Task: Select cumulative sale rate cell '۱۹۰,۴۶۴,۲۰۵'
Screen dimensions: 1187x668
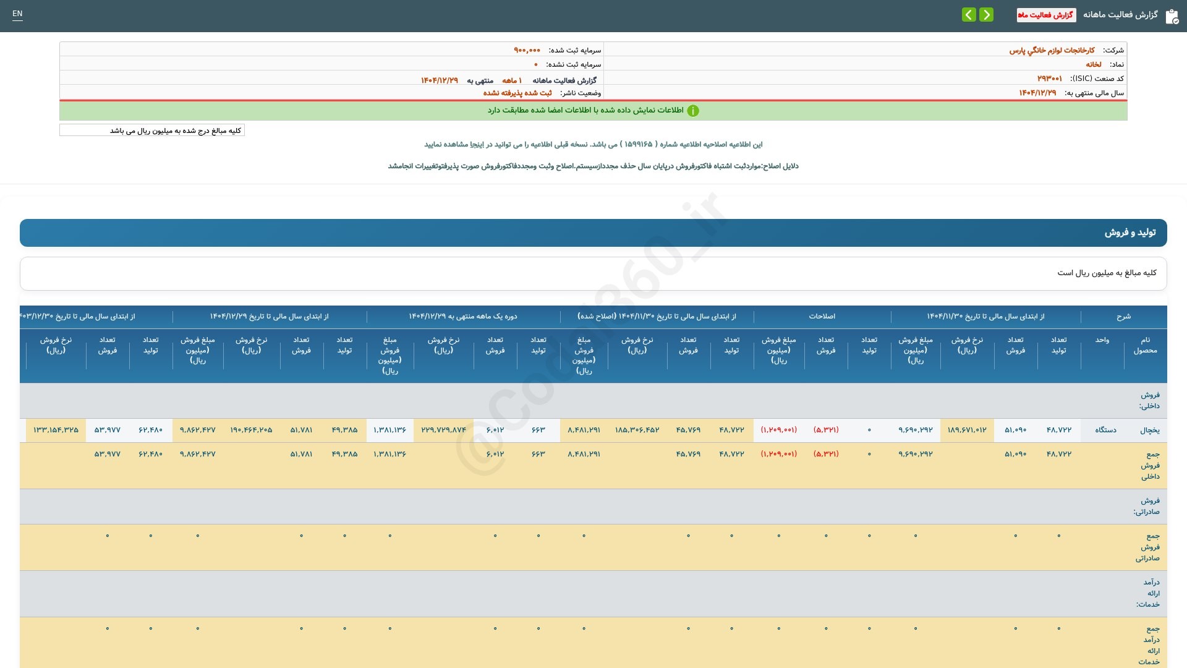Action: coord(251,430)
